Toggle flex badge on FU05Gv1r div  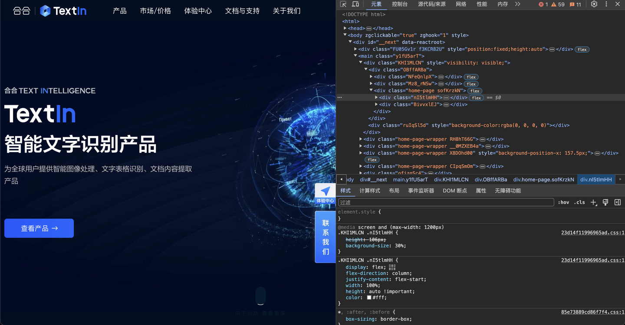[x=582, y=49]
